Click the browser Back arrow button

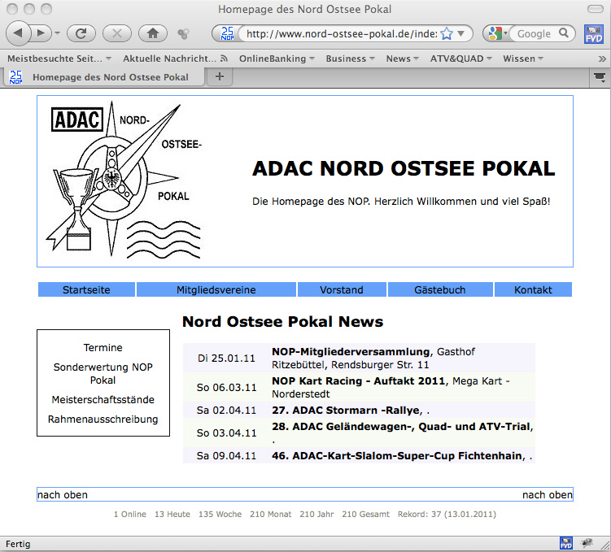[19, 33]
